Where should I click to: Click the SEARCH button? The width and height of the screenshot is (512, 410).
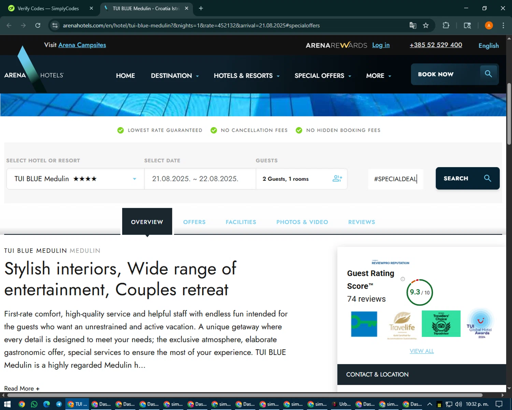tap(467, 178)
